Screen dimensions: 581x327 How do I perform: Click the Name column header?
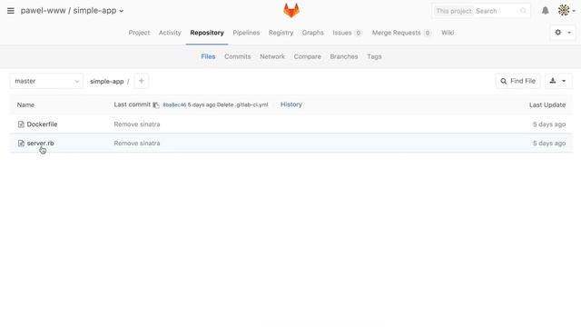coord(25,105)
